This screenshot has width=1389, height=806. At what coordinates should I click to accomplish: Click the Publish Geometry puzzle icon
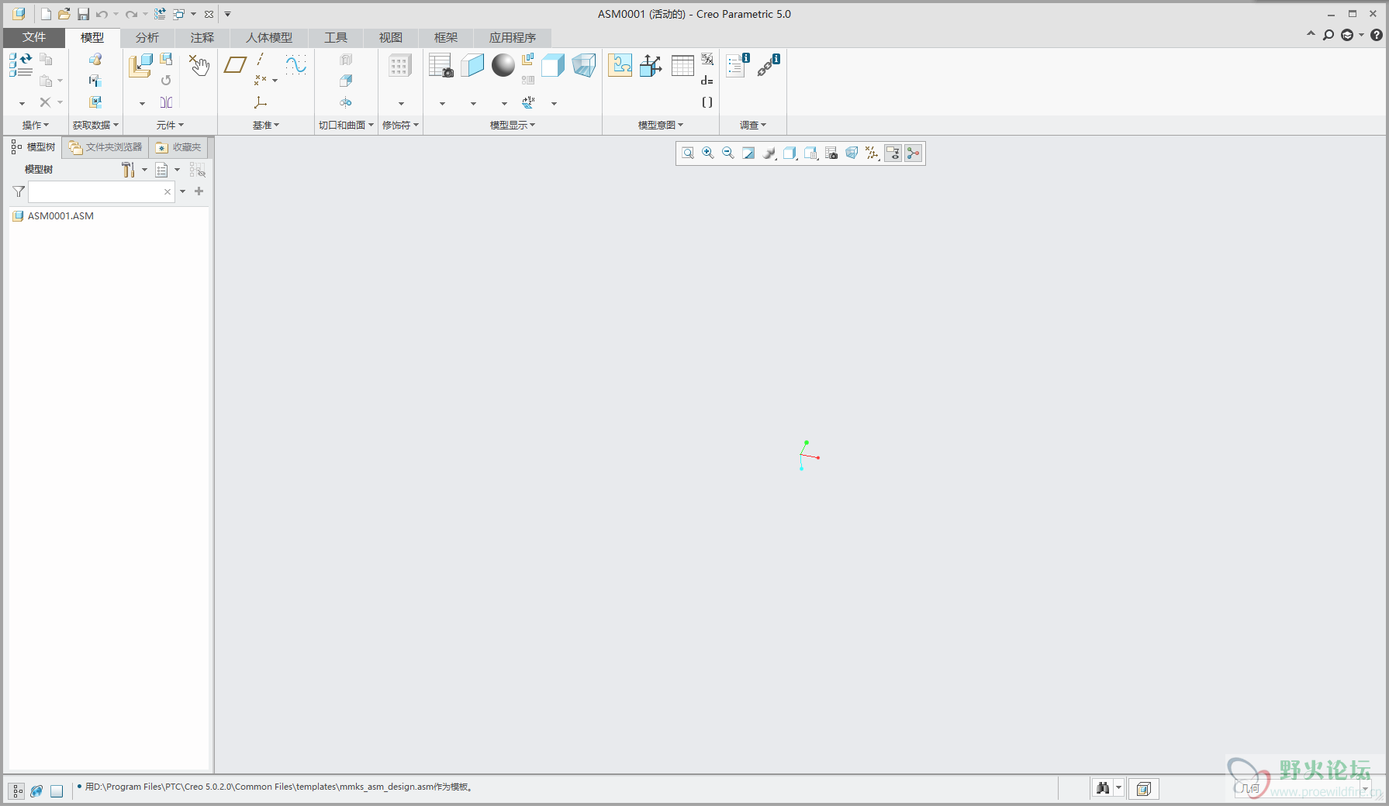[620, 65]
